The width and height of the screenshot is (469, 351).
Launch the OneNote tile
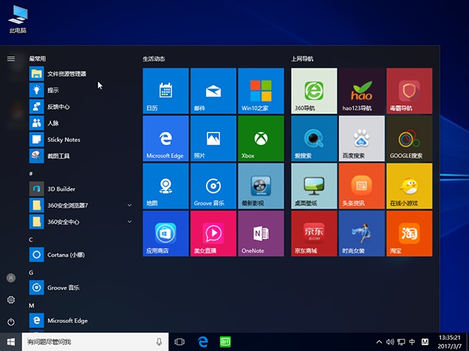260,233
